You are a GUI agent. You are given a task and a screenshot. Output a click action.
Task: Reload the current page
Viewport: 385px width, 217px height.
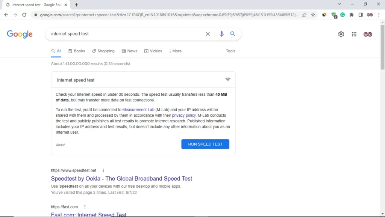(x=24, y=15)
